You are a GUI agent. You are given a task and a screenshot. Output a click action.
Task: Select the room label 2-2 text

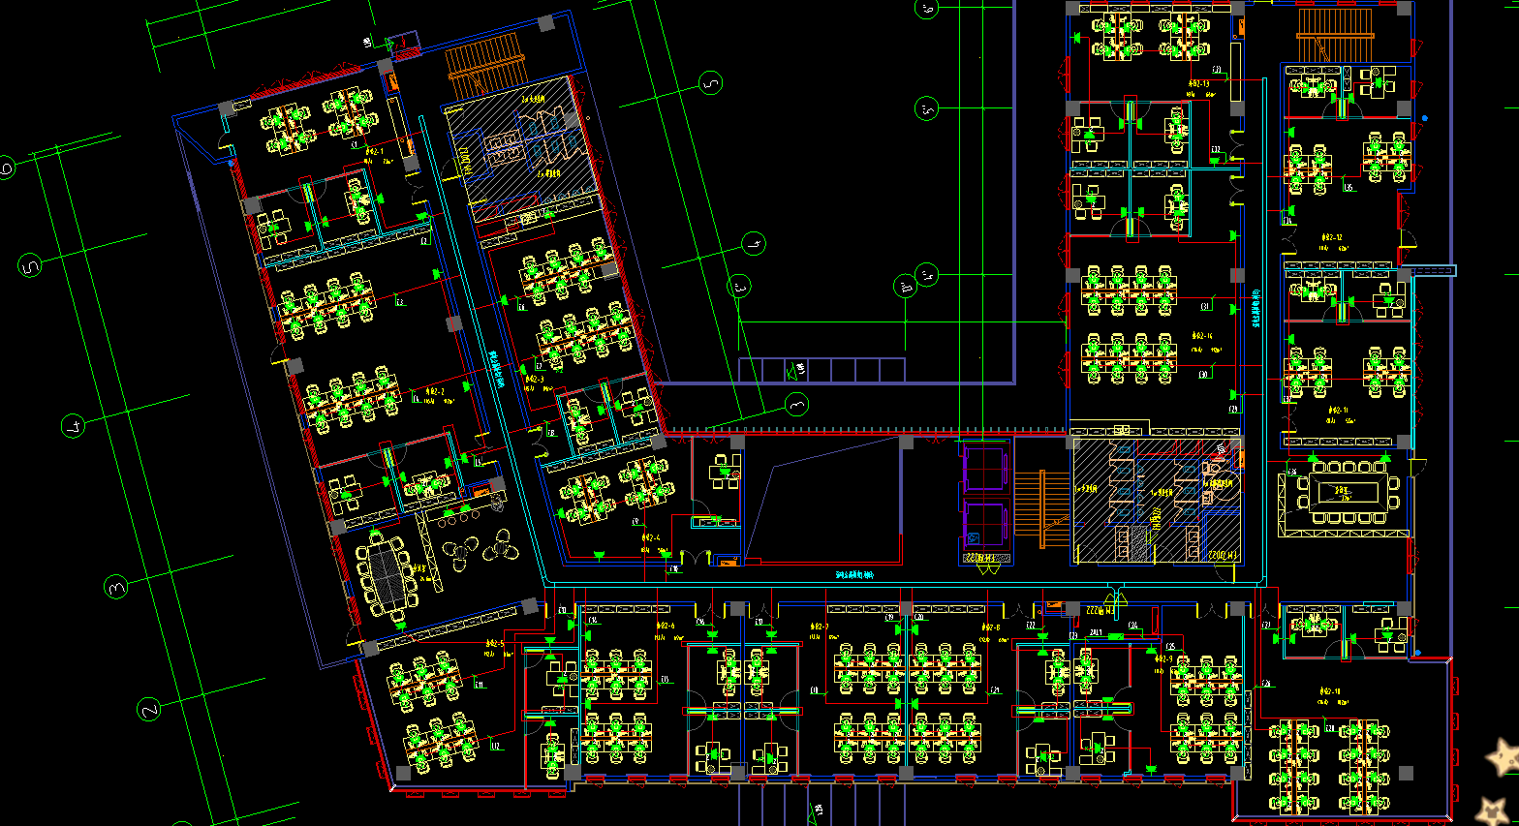pyautogui.click(x=436, y=392)
